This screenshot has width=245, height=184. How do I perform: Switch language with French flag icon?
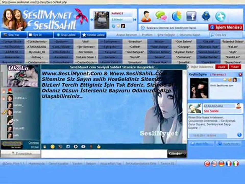pos(229,164)
